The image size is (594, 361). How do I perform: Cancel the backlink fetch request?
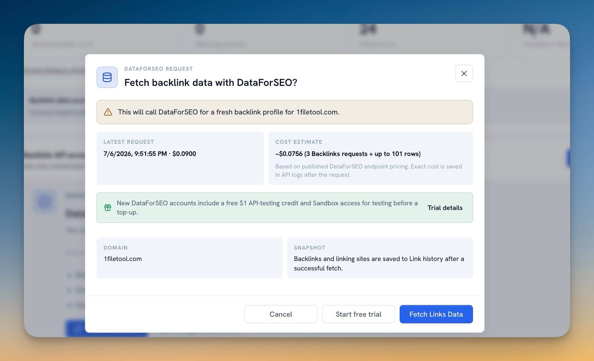pyautogui.click(x=281, y=314)
